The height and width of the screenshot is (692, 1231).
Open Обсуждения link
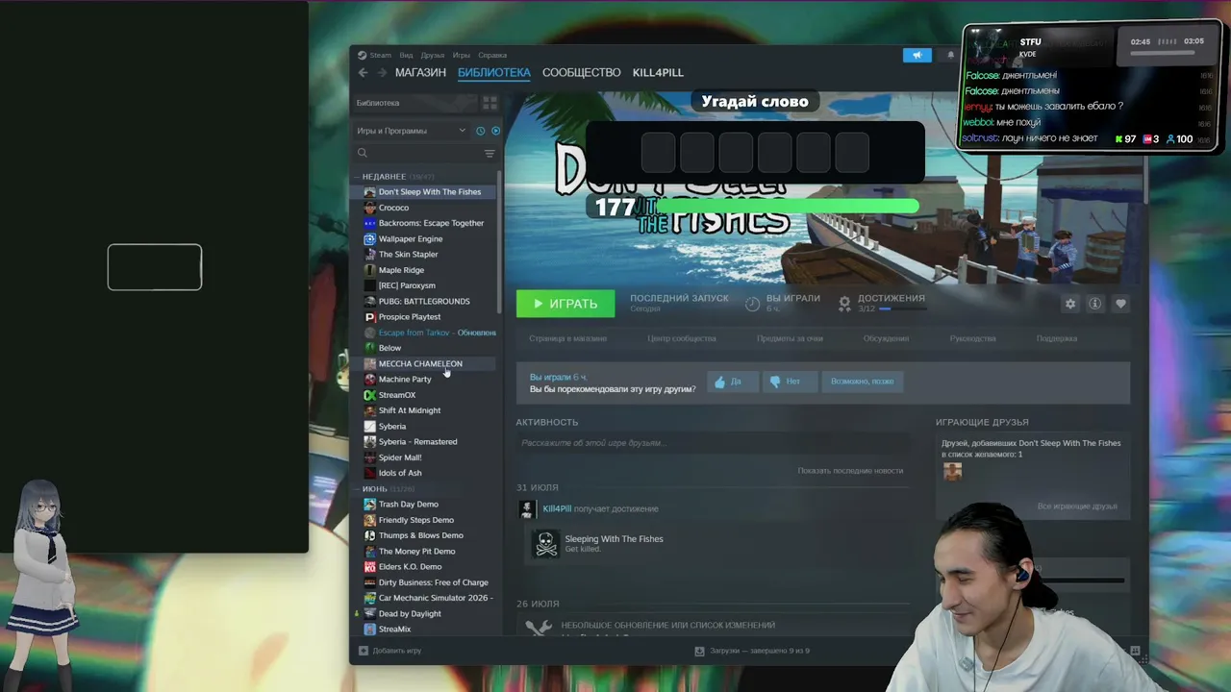[x=886, y=338]
